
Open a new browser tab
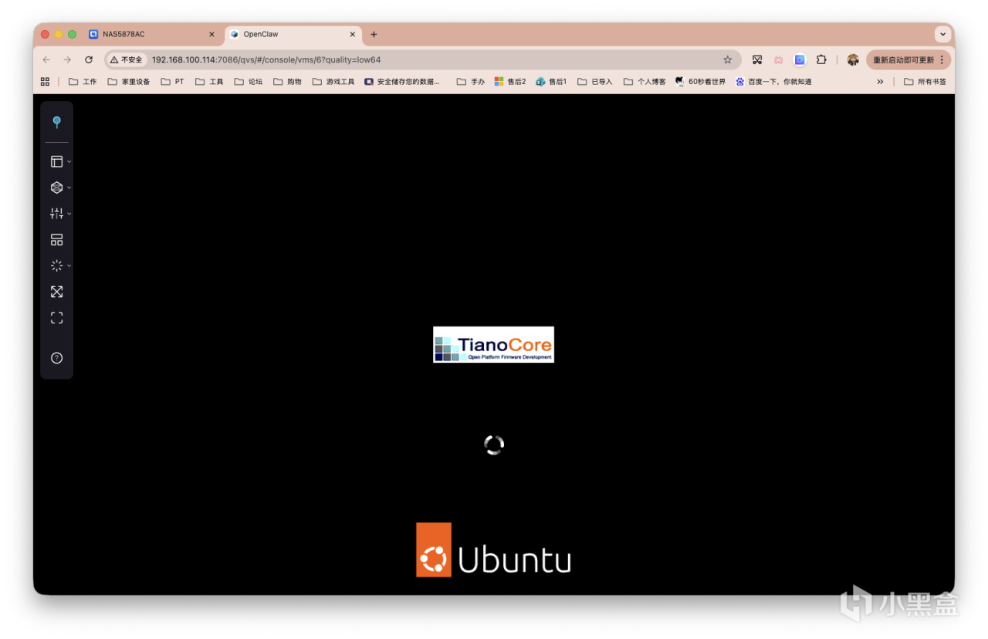click(x=374, y=35)
